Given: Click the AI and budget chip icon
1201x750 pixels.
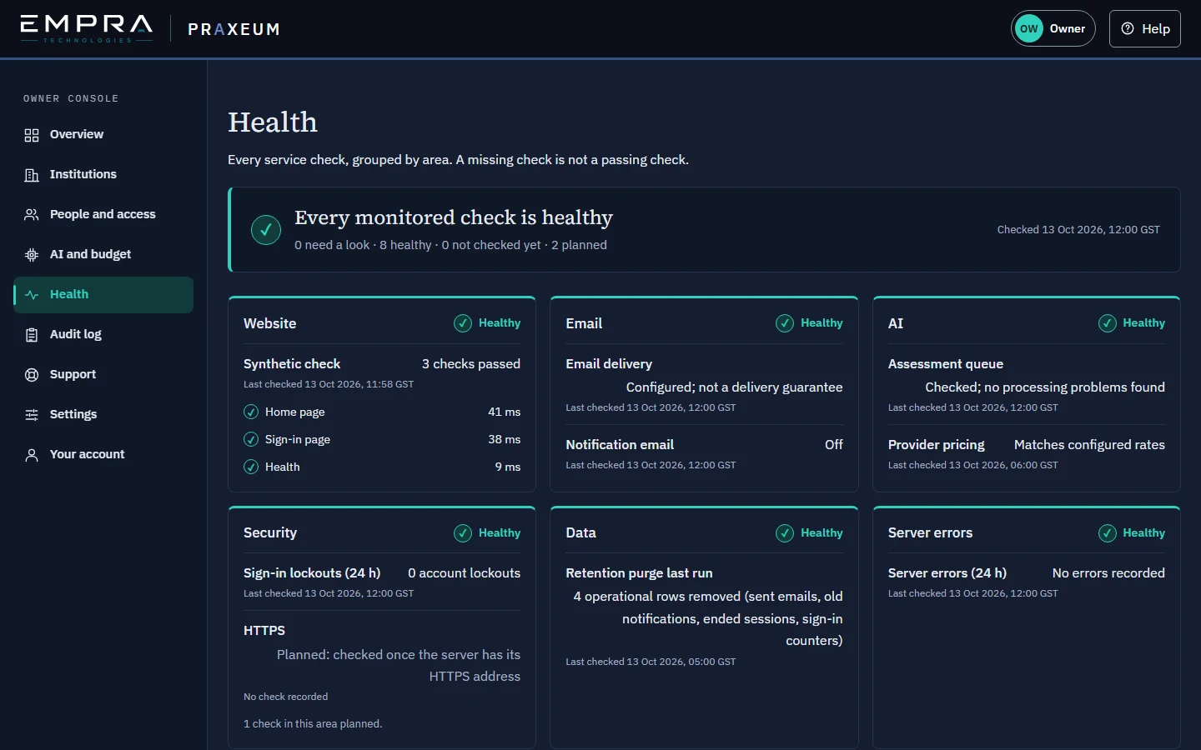Looking at the screenshot, I should point(32,255).
